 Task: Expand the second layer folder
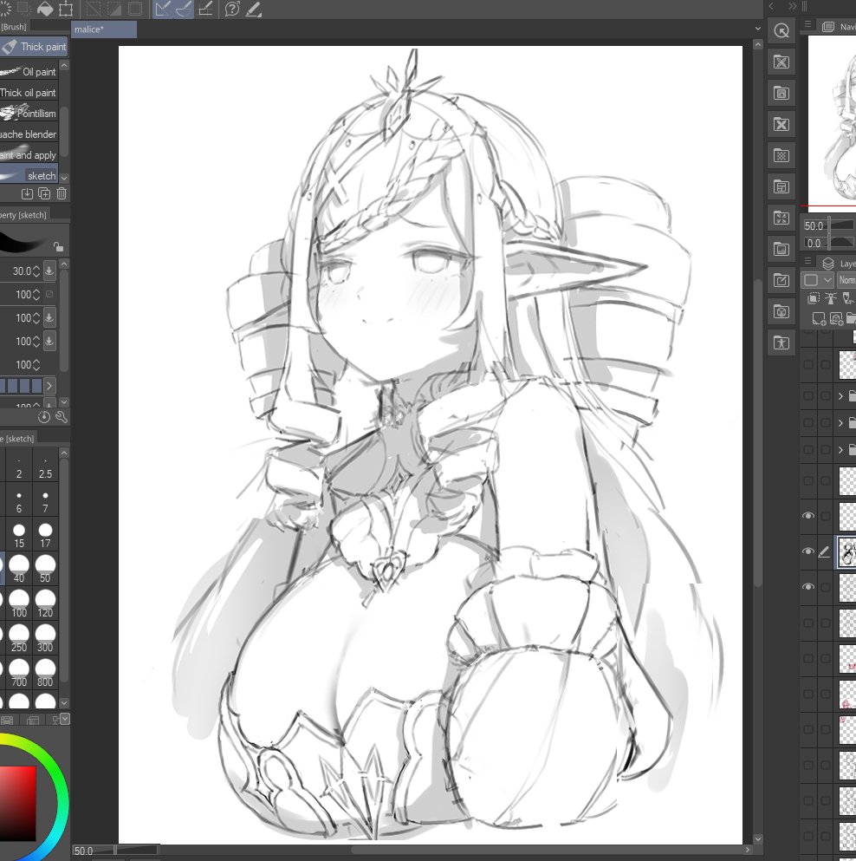point(840,423)
